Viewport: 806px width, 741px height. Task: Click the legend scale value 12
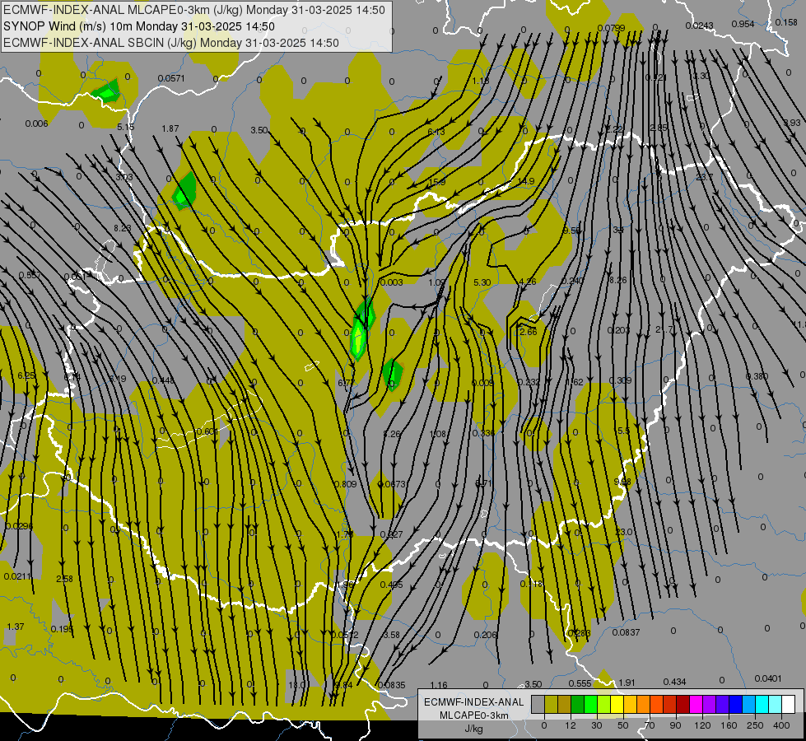pos(571,725)
